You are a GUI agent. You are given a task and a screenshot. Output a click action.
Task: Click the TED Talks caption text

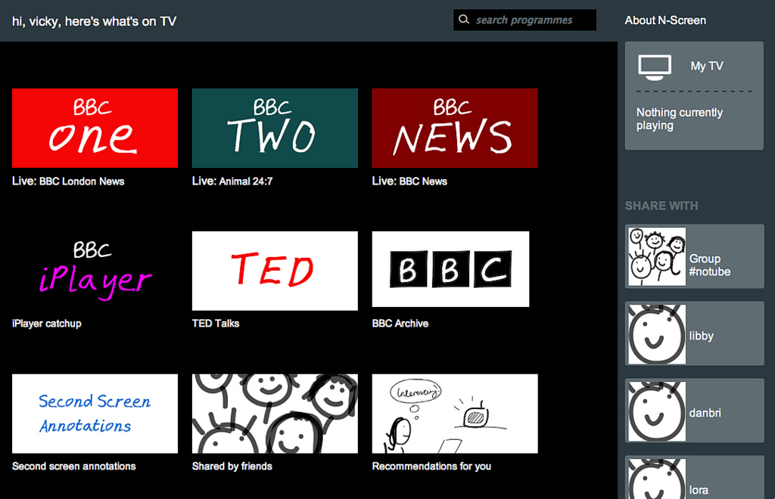[x=216, y=324]
